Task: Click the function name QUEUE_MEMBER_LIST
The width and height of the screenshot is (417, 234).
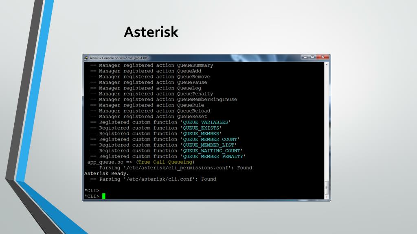Action: point(208,145)
